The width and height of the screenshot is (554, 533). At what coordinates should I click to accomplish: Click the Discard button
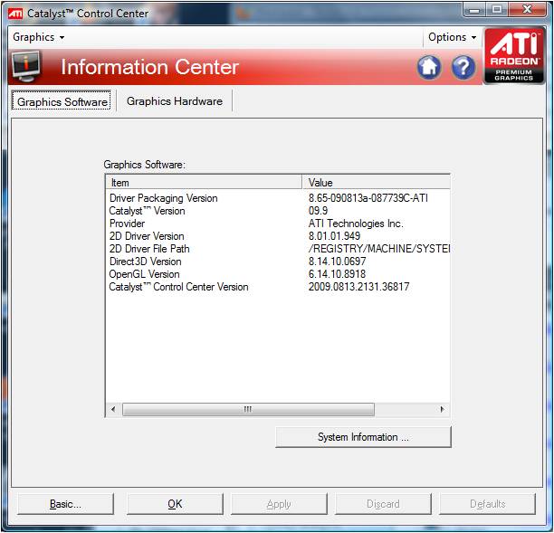click(x=383, y=504)
